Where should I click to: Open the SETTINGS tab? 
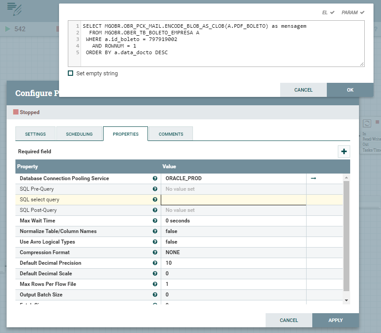click(x=36, y=134)
